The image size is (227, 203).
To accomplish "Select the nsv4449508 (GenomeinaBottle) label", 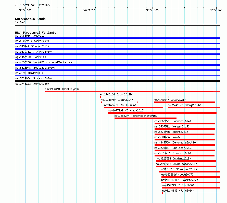I will [176, 142].
